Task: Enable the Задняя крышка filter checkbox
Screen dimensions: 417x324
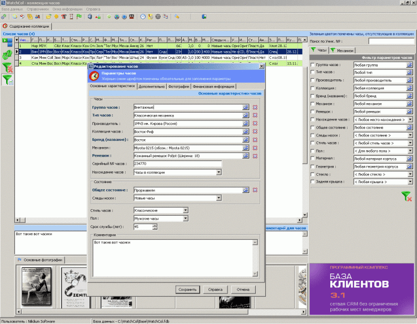Action: click(x=312, y=181)
